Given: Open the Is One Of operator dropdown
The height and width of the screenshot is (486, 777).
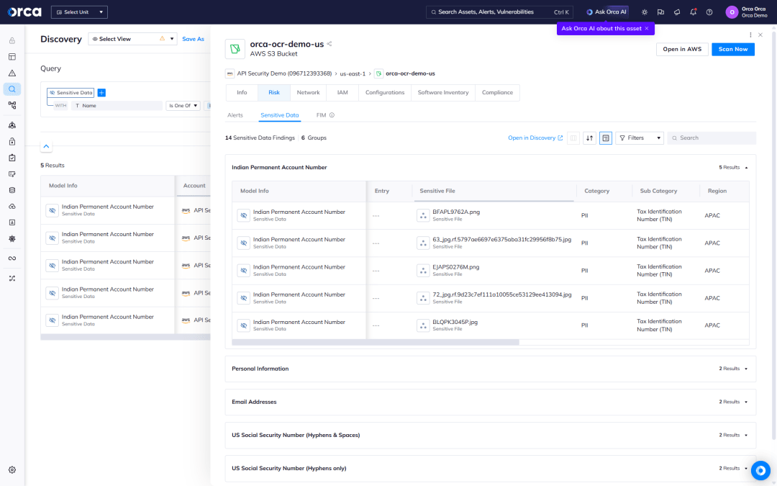Looking at the screenshot, I should coord(183,106).
